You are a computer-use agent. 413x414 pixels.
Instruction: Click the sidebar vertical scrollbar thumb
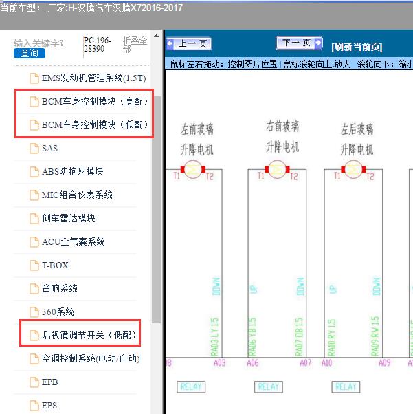click(x=157, y=209)
